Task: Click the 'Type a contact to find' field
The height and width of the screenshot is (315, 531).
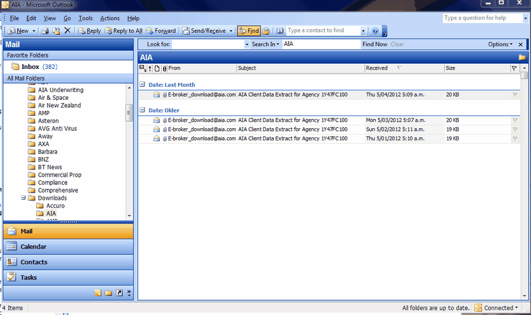Action: (323, 30)
